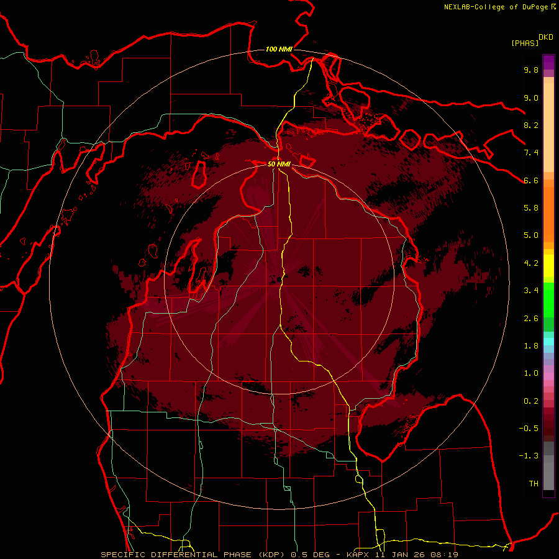The image size is (559, 559).
Task: Click the 0.5 DEG elevation text
Action: coord(310,555)
